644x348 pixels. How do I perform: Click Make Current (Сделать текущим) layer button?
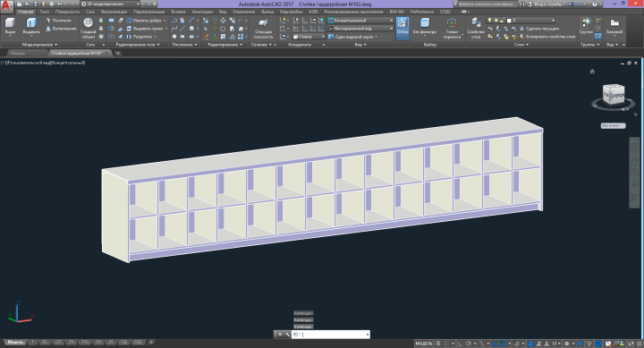[538, 29]
